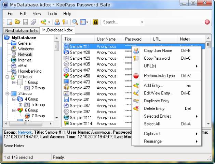Image resolution: width=215 pixels, height=164 pixels.
Task: Collapse the 3 Group tree node
Action: tap(7, 94)
